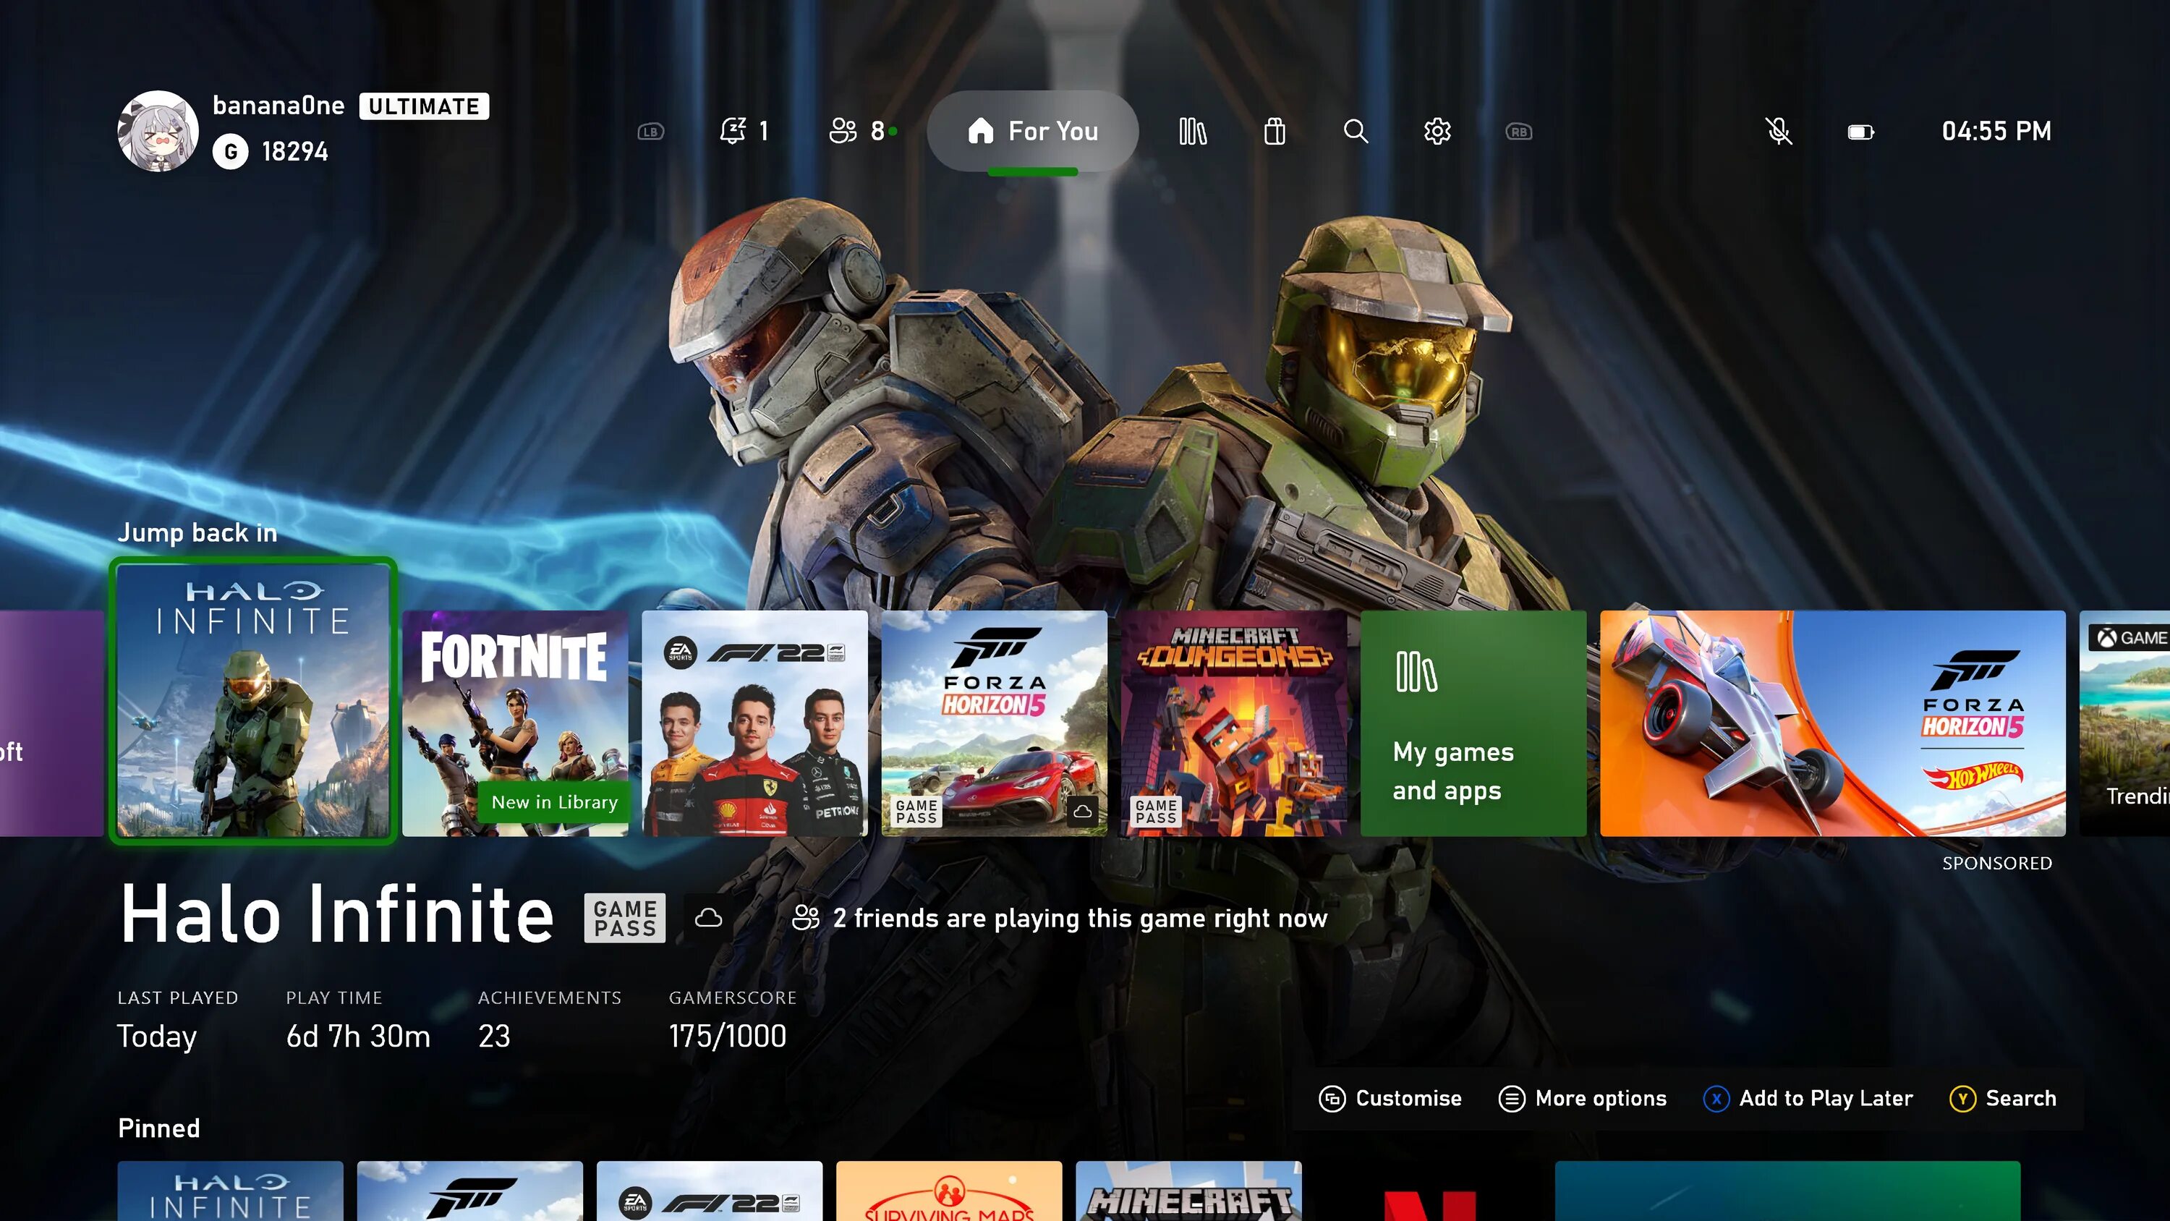
Task: Open Xbox settings menu
Action: (x=1435, y=129)
